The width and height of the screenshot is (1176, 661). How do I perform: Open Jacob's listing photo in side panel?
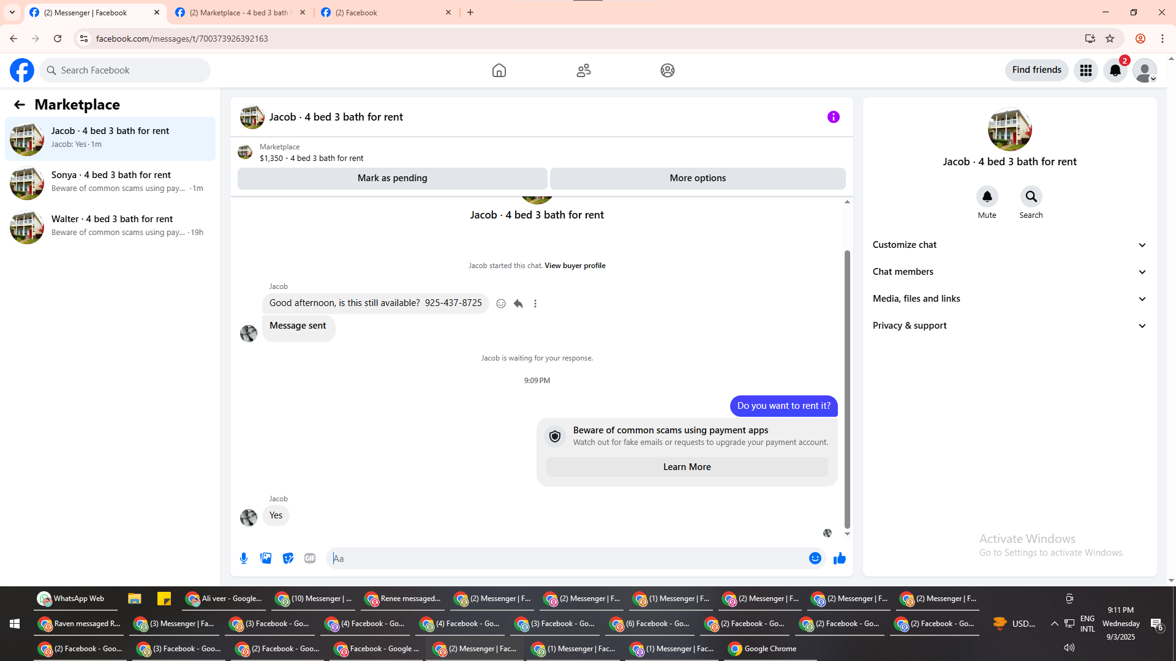(1010, 129)
